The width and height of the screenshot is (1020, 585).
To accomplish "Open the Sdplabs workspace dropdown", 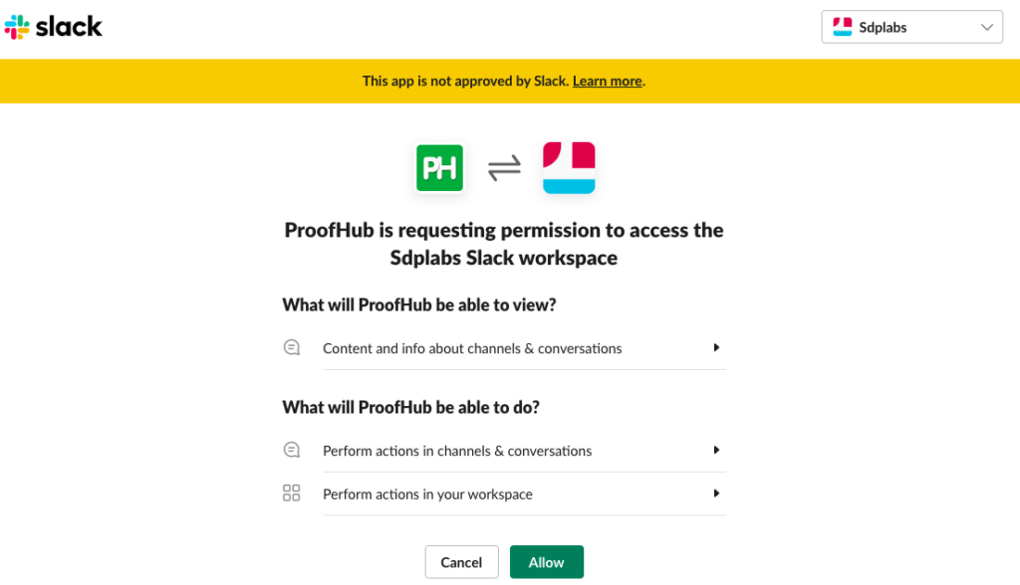I will pos(911,27).
